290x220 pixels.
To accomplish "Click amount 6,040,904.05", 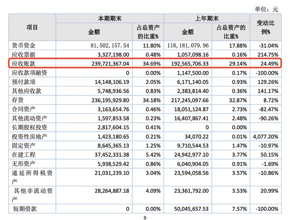I will click(193, 164).
